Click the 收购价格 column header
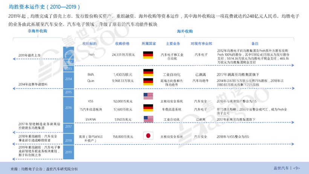This screenshot has height=174, width=309. [122, 44]
